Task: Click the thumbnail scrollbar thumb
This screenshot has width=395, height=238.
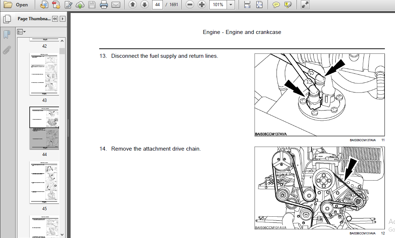Action: (62, 51)
